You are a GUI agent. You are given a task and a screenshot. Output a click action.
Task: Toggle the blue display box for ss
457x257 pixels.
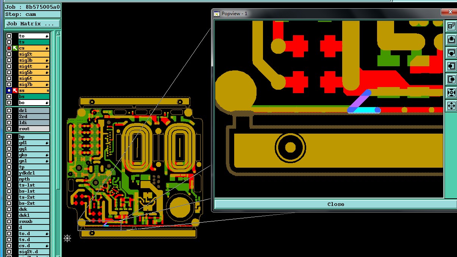(9, 90)
